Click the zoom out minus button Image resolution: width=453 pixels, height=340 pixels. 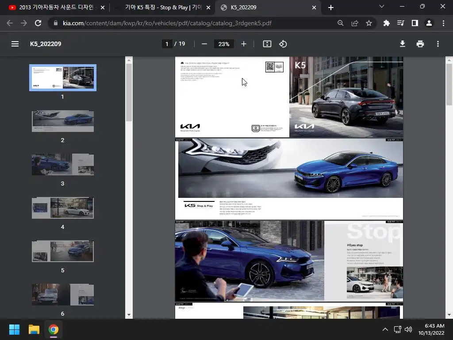pos(204,44)
